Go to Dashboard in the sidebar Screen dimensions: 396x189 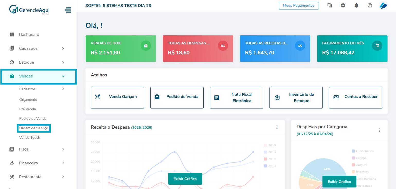[29, 35]
